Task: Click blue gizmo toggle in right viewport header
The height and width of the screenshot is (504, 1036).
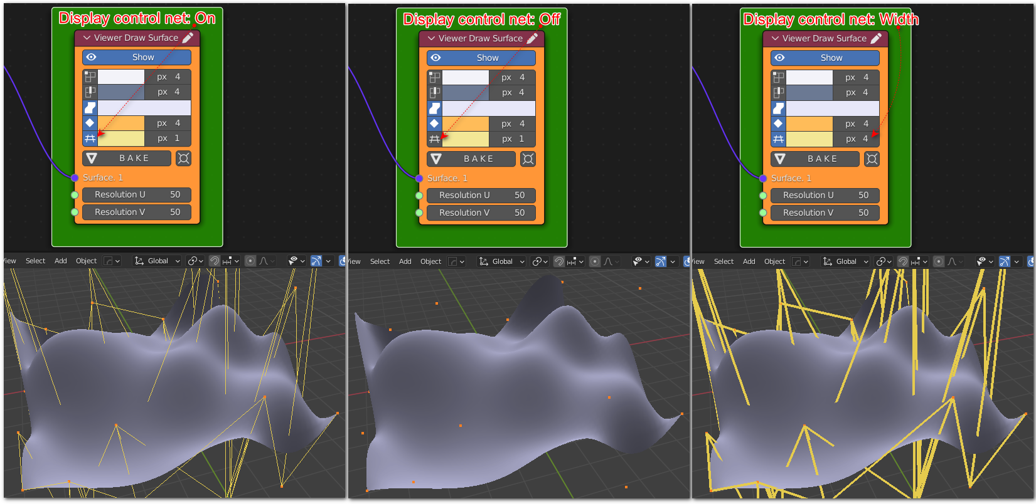Action: point(1005,261)
